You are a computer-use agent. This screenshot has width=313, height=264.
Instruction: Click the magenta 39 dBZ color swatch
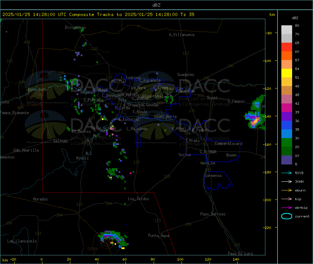[x=287, y=108]
